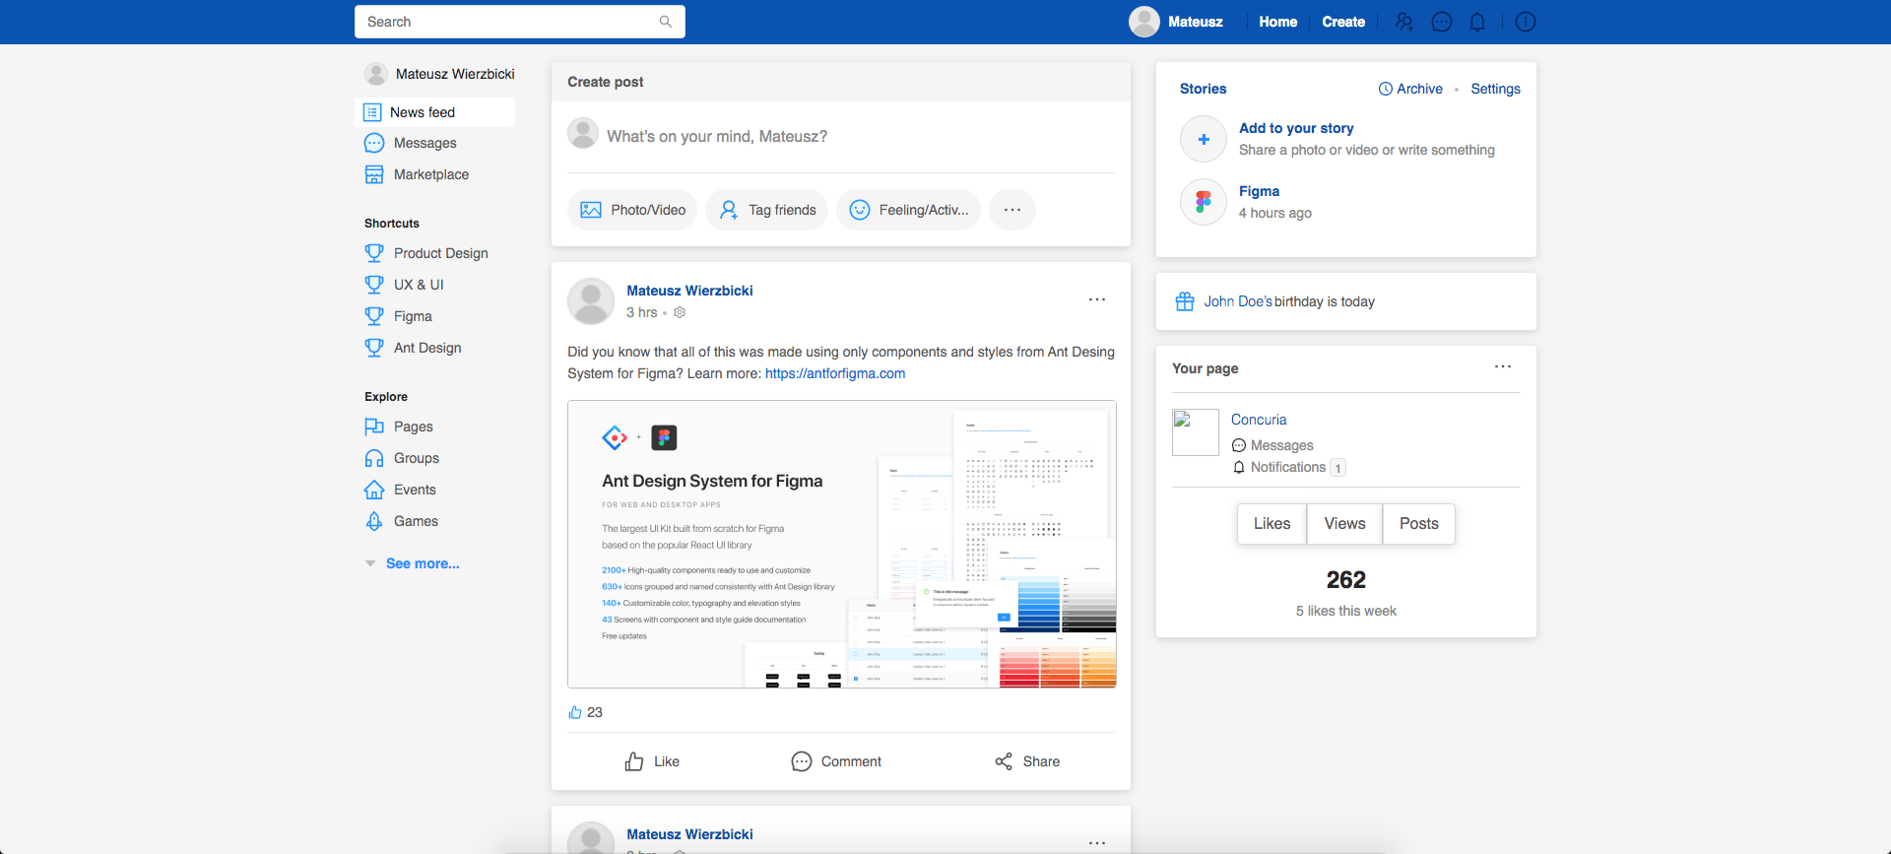Open the antforfigma.com link

(835, 373)
